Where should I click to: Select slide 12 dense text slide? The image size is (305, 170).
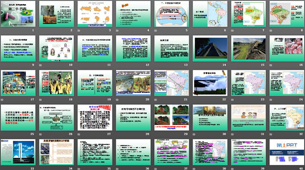coord(133,48)
